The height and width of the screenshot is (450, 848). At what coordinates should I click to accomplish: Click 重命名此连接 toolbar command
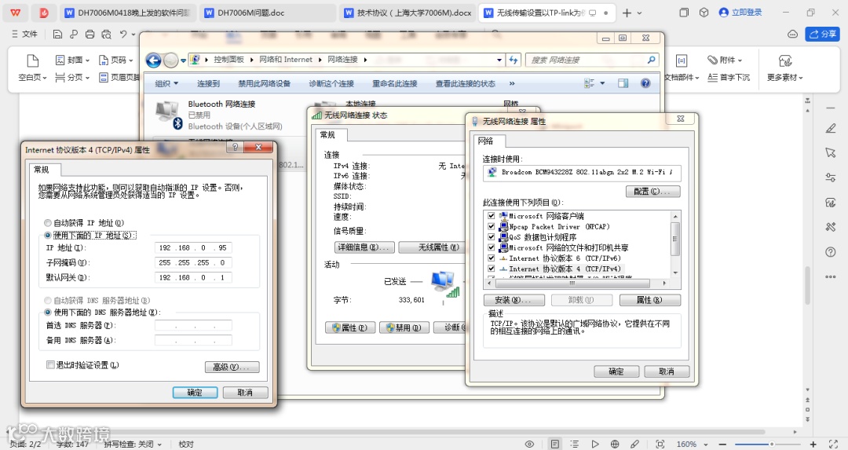click(x=395, y=83)
